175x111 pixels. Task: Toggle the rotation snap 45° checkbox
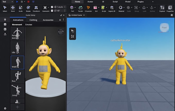(x=52, y=11)
